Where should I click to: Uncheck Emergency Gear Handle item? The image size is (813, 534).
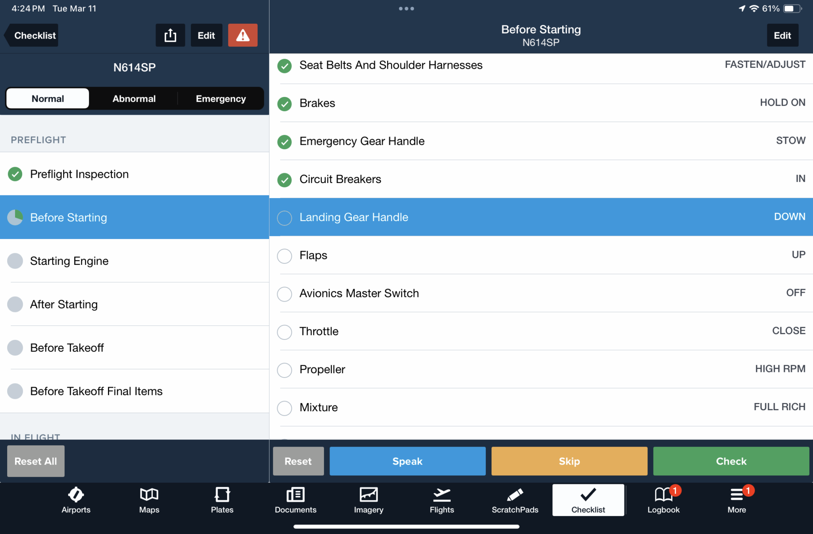point(285,142)
